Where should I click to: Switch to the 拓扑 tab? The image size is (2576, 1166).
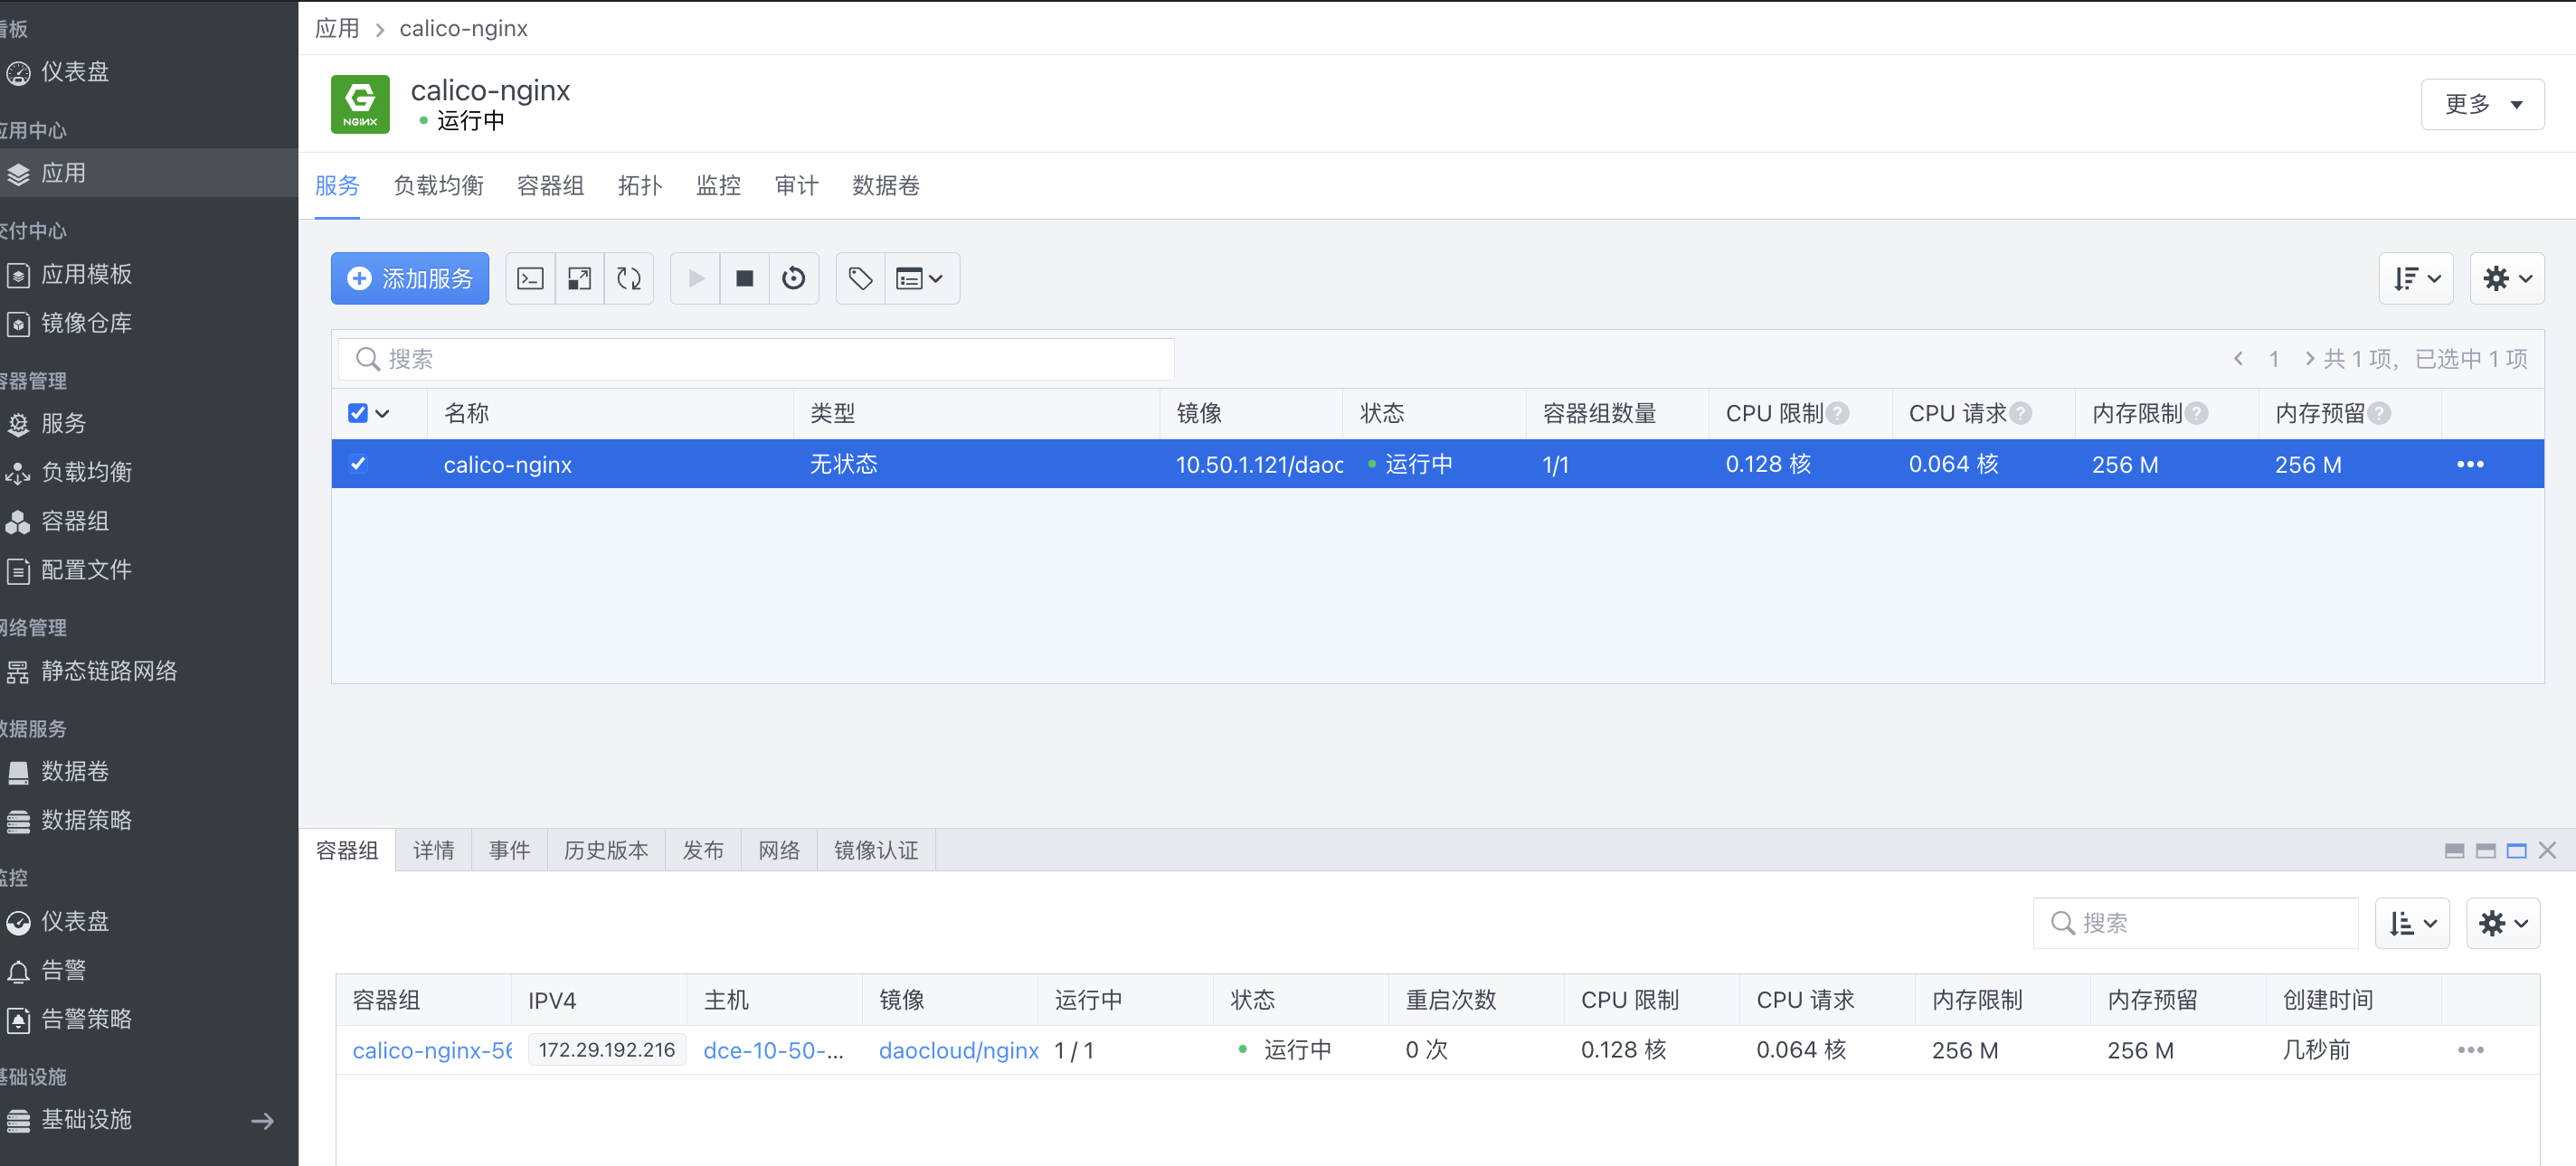639,186
